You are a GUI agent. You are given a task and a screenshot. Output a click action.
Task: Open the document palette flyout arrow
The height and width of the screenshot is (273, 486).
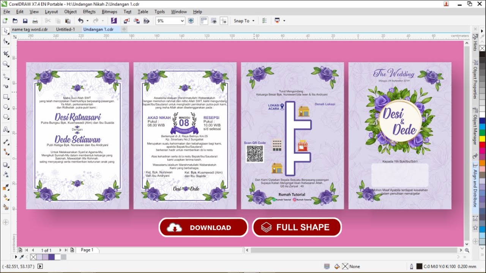[16, 257]
